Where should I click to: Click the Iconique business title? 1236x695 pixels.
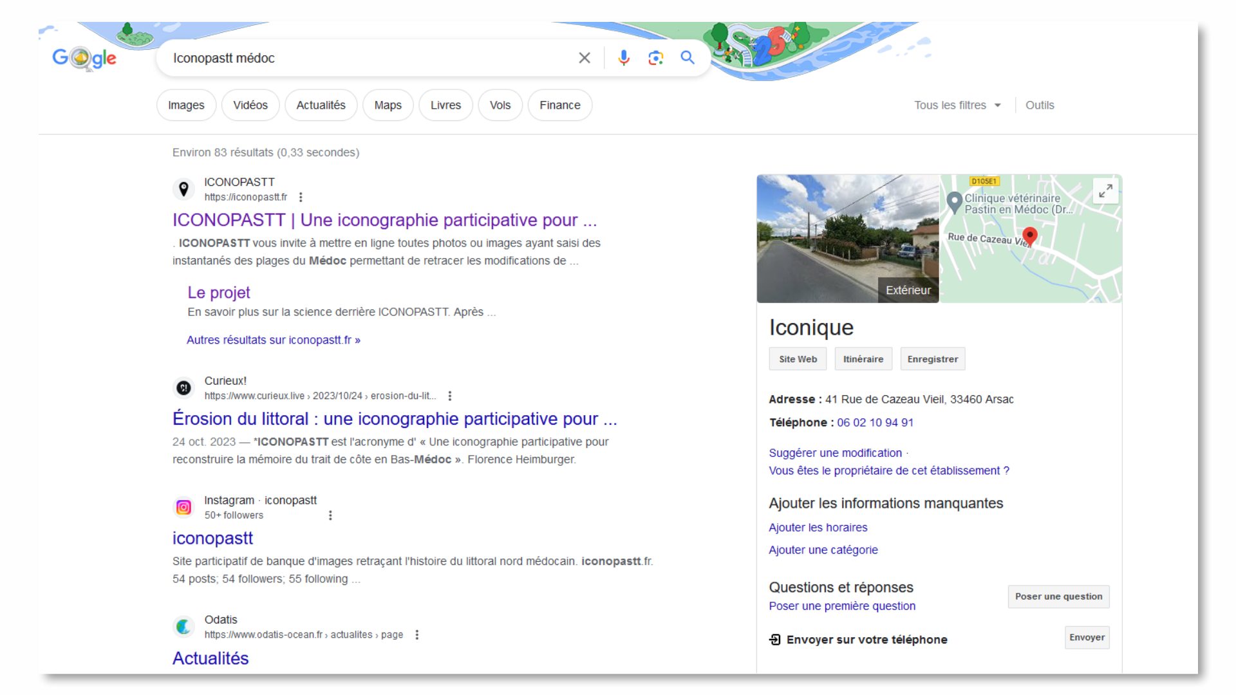(811, 328)
